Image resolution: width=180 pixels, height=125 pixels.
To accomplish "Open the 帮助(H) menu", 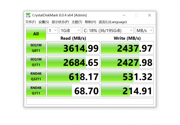I will tap(90, 22).
